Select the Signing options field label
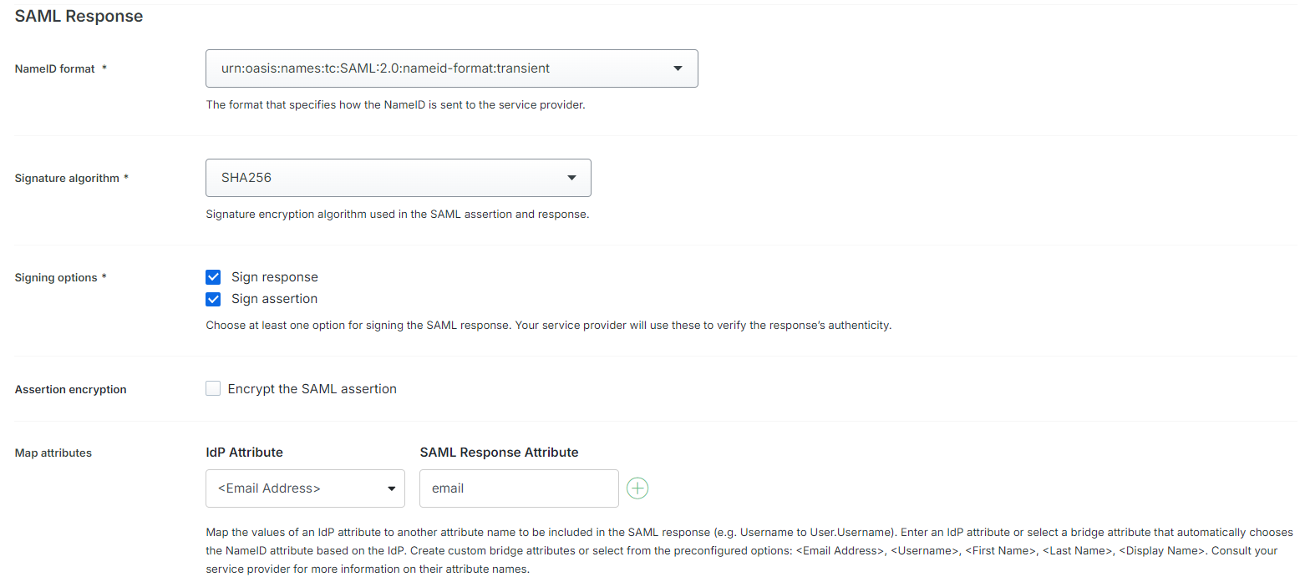 click(56, 278)
